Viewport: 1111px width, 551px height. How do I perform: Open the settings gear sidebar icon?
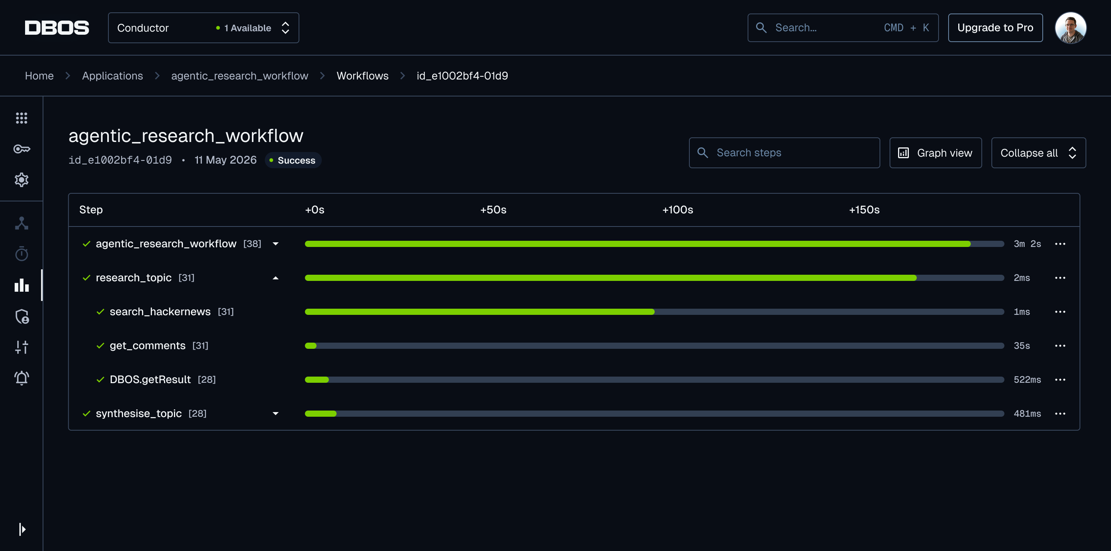coord(22,180)
